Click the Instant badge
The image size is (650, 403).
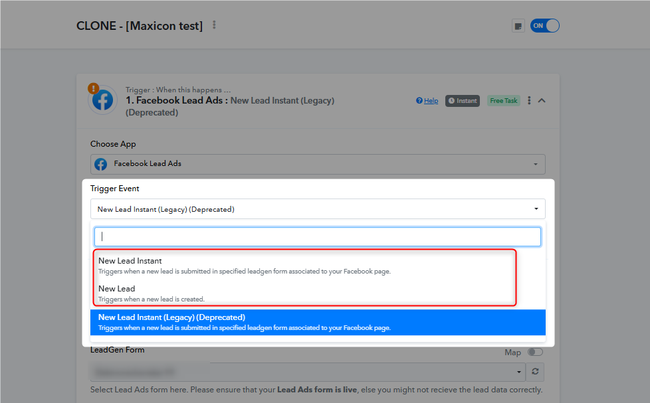463,101
